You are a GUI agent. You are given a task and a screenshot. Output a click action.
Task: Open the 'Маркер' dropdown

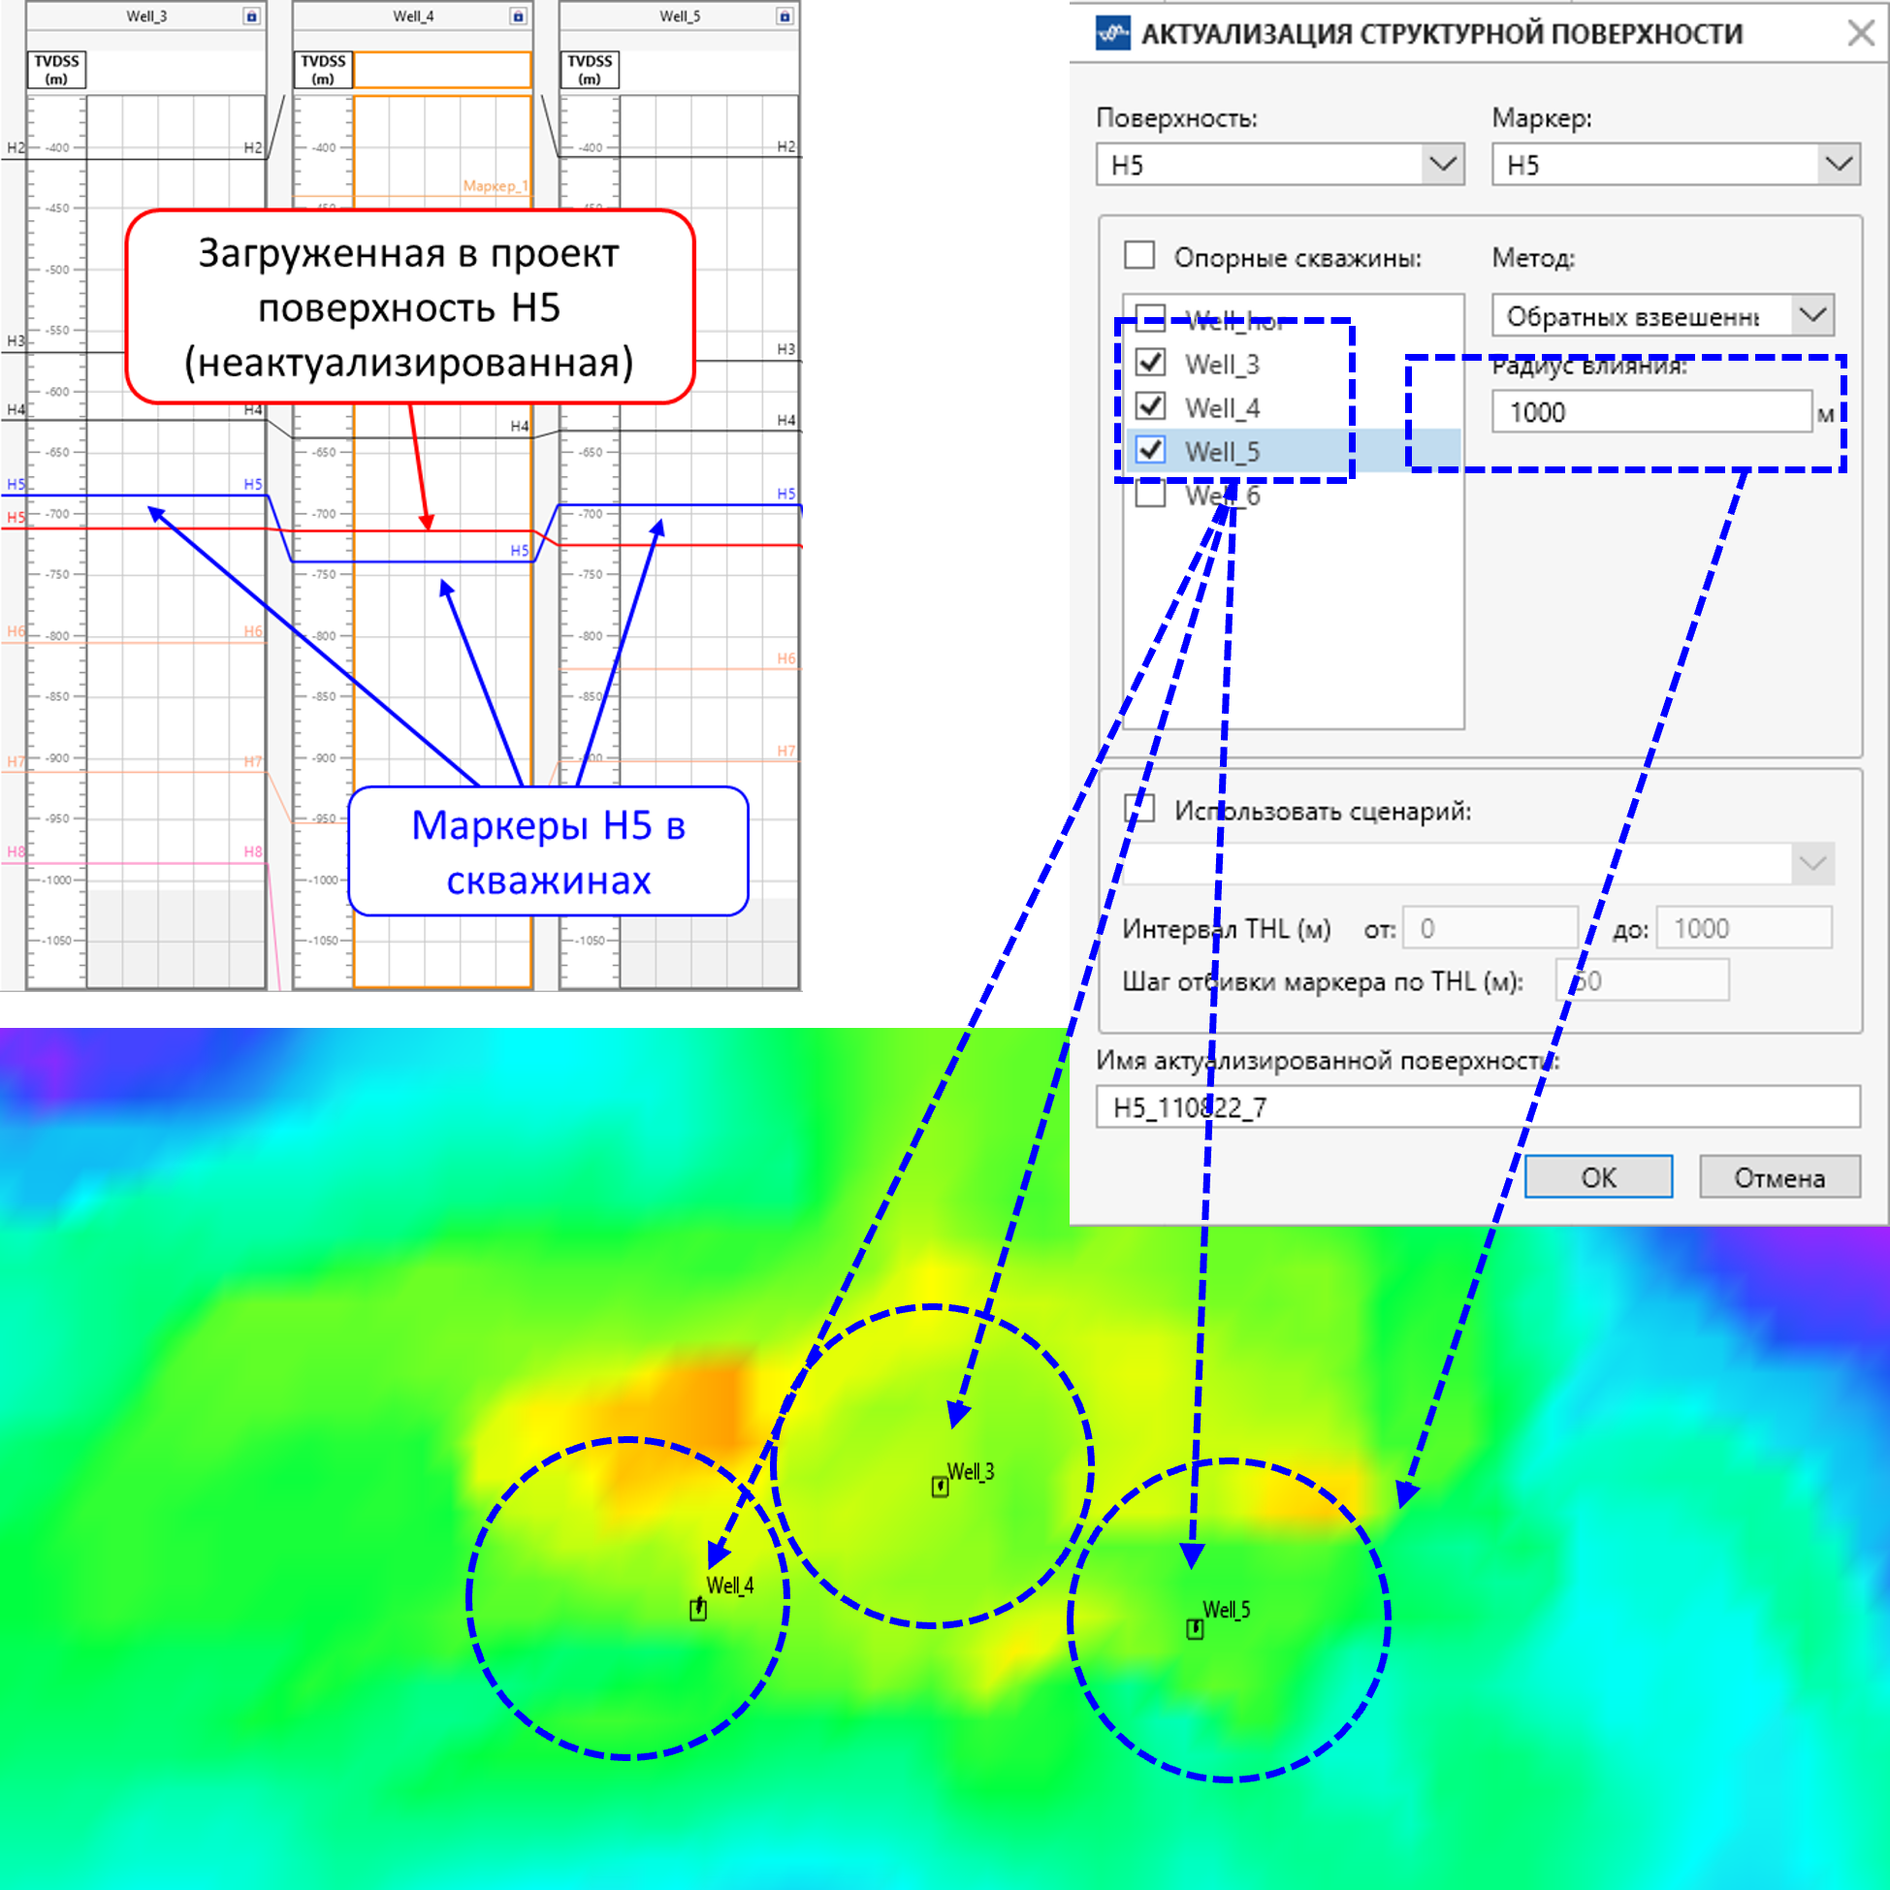(x=1840, y=164)
